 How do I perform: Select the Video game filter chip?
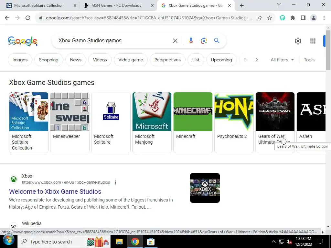click(131, 60)
